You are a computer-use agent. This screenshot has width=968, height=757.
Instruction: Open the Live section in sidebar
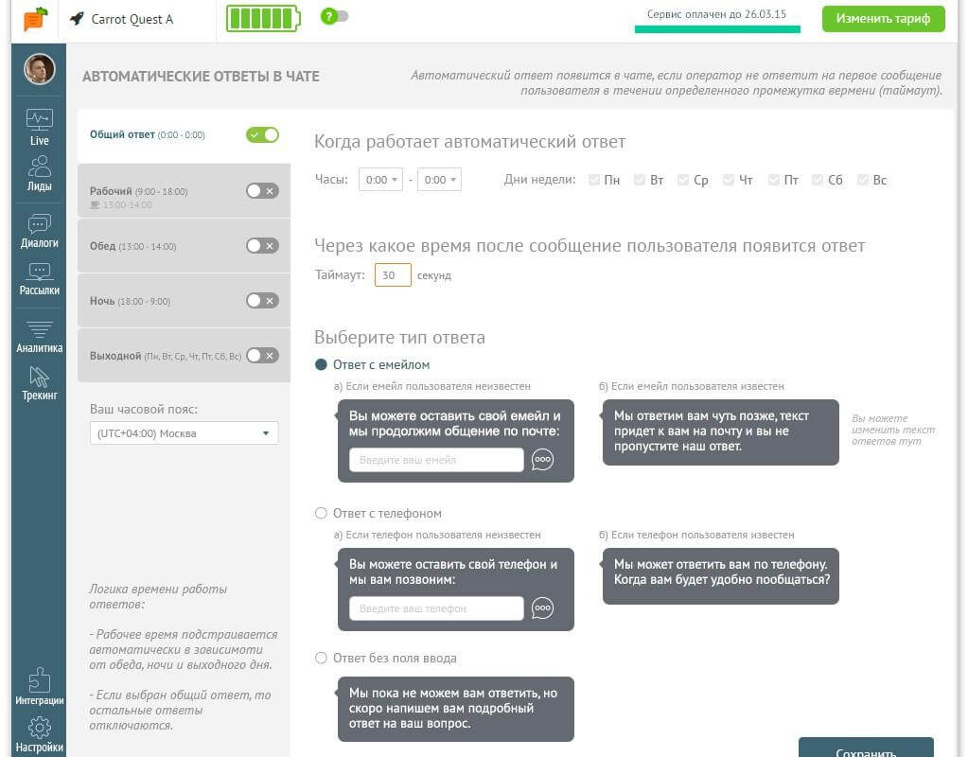point(39,127)
